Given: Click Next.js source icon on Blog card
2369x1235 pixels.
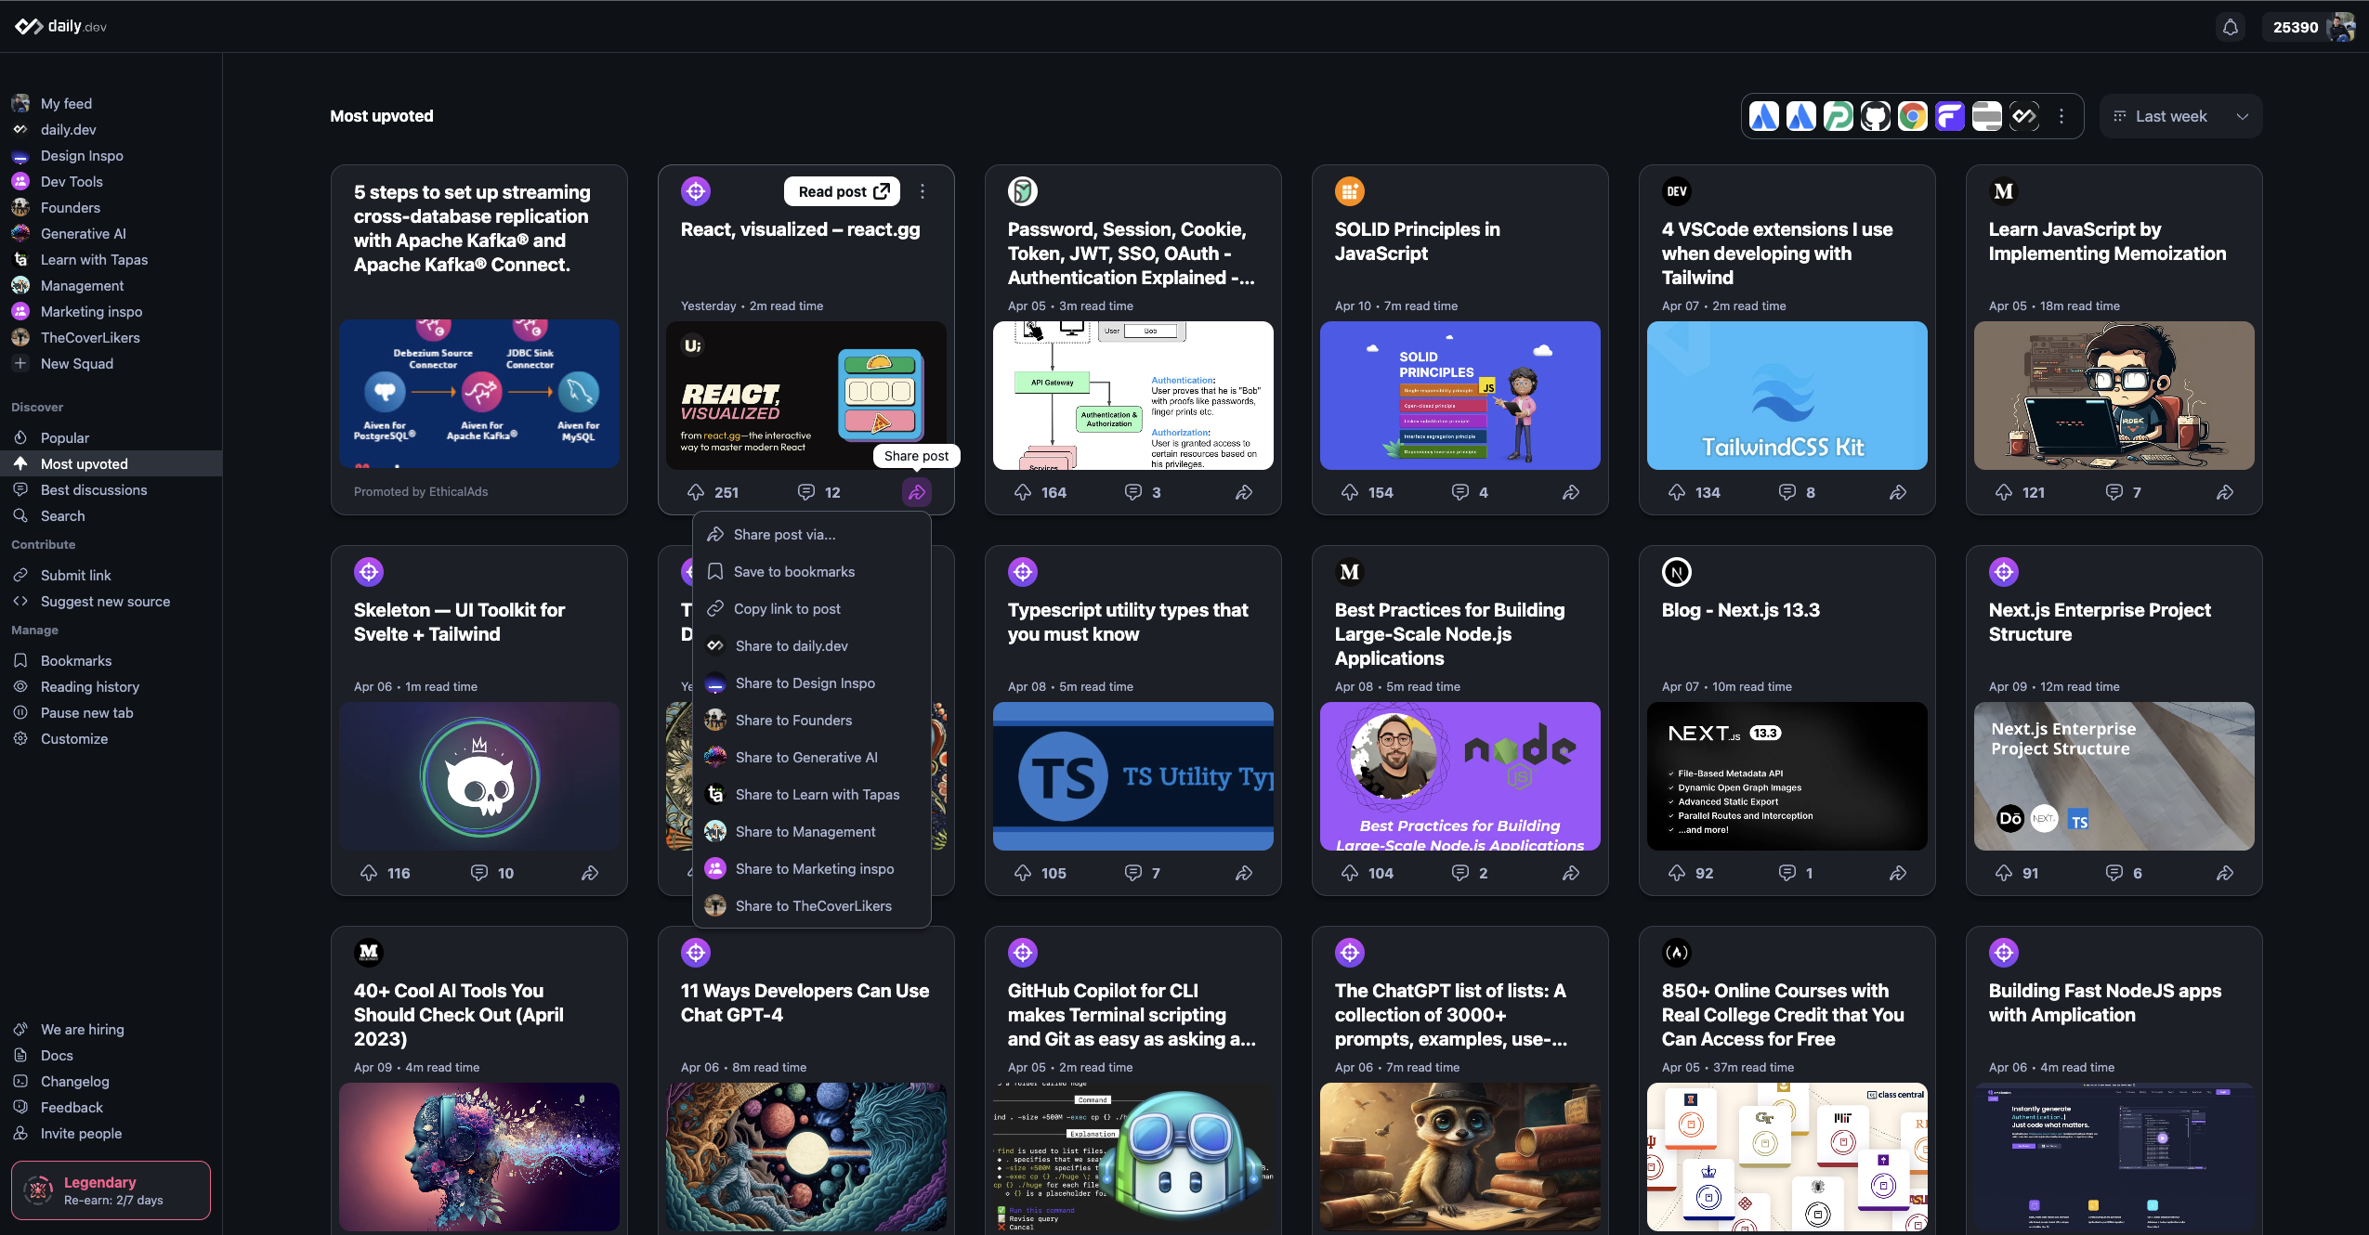Looking at the screenshot, I should (1677, 572).
